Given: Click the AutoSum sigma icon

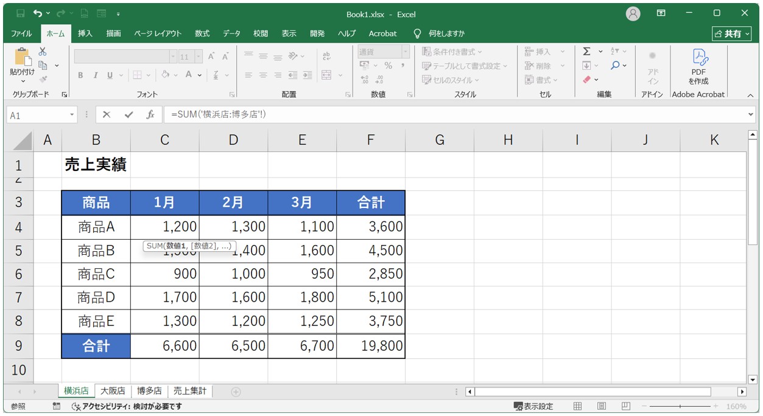Looking at the screenshot, I should [586, 52].
